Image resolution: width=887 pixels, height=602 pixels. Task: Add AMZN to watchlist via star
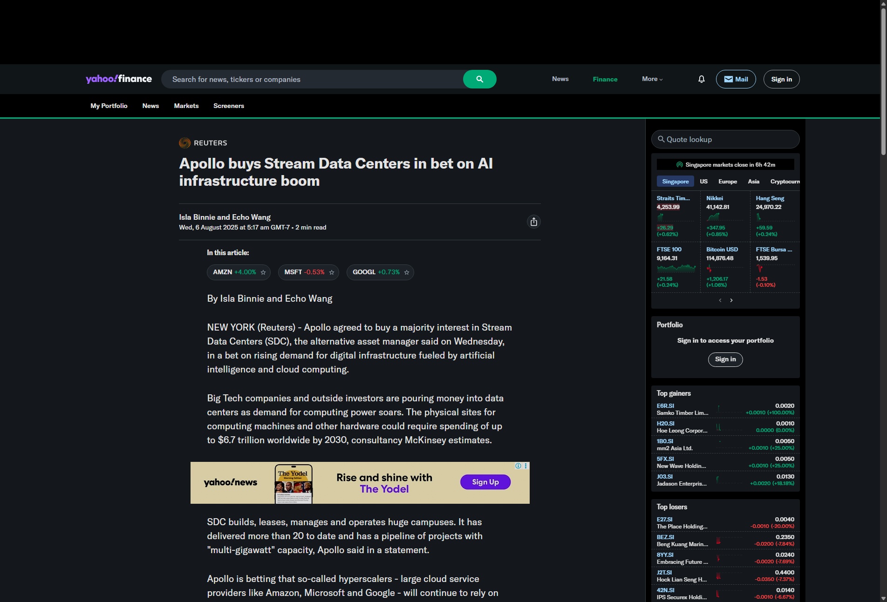point(263,272)
